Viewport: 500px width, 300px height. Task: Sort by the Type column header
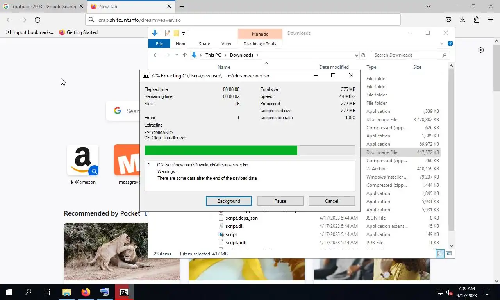coord(371,67)
